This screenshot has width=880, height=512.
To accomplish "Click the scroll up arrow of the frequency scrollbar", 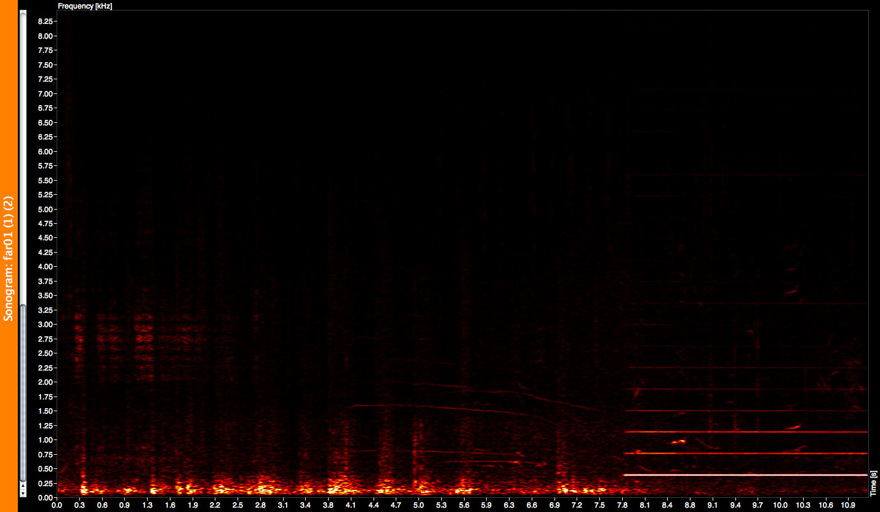I will pyautogui.click(x=23, y=486).
